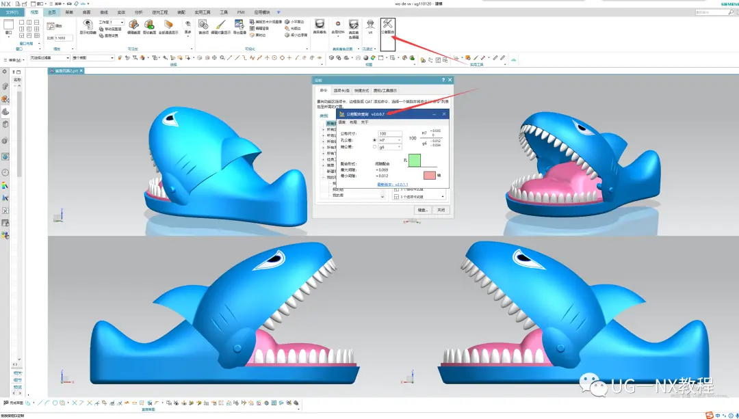Screen dimensions: 739x419
Task: Click the Sogou input method icon in the taskbar
Action: pos(710,415)
